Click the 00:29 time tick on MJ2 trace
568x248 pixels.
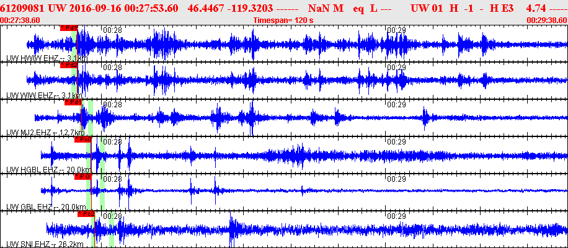396,105
